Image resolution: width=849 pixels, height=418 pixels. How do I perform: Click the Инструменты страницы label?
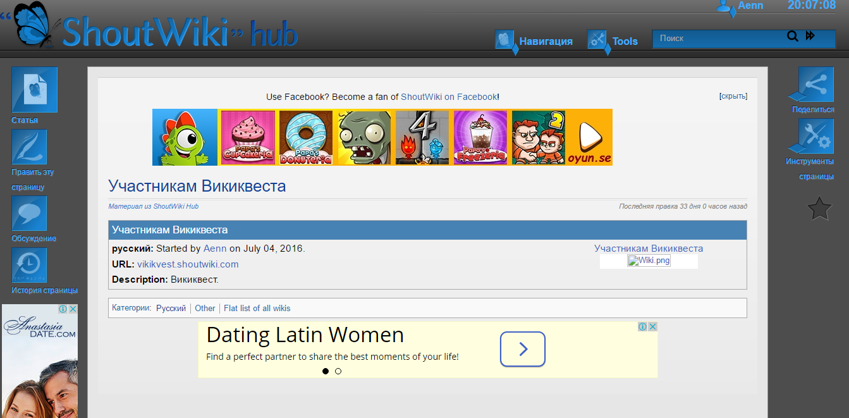tap(810, 169)
